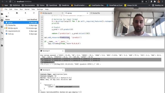Open the Help menu
The width and height of the screenshot is (165, 93).
click(47, 9)
